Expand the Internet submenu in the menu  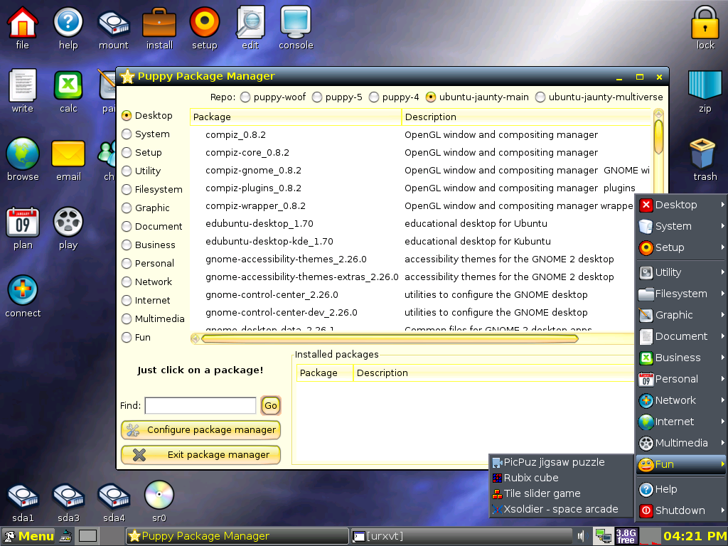point(680,422)
